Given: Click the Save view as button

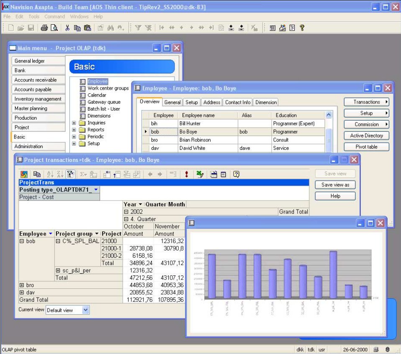Looking at the screenshot, I should coord(335,185).
